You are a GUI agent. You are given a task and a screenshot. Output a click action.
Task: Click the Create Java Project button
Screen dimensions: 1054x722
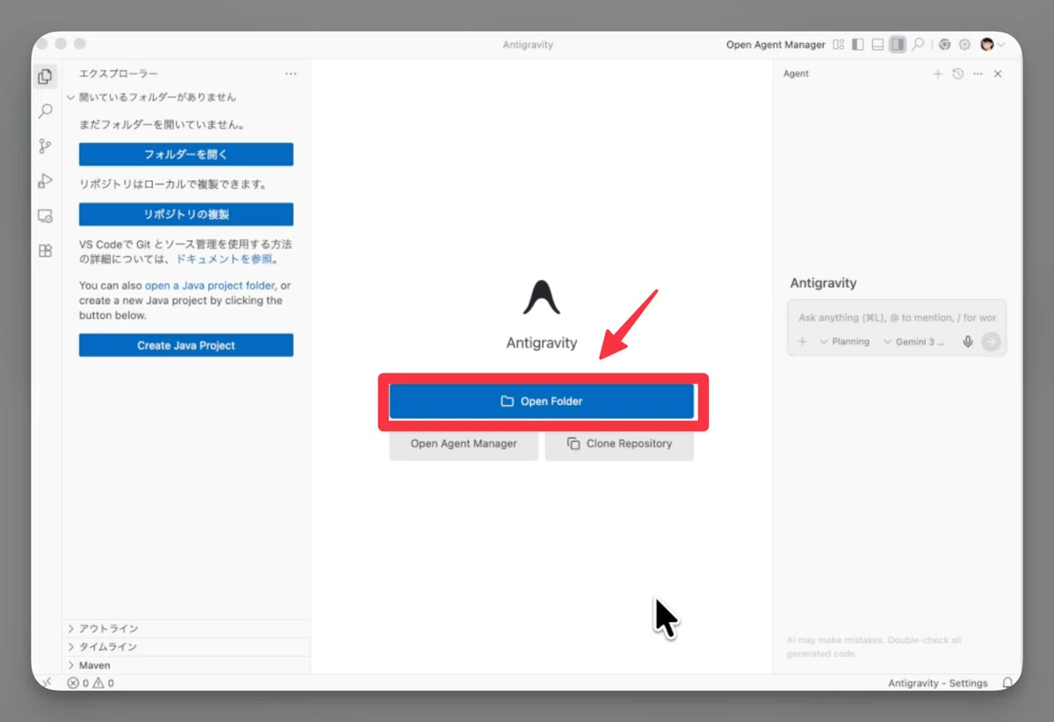pos(186,345)
